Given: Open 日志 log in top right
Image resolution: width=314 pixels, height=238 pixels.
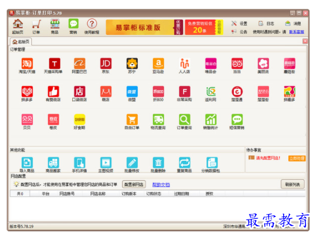Looking at the screenshot, I should tap(266, 23).
